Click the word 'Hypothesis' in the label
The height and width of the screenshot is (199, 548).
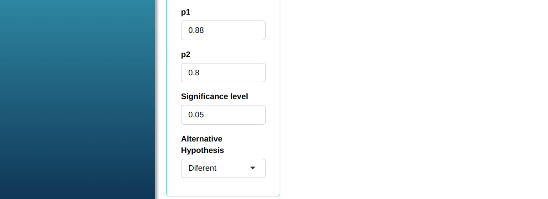pos(202,150)
